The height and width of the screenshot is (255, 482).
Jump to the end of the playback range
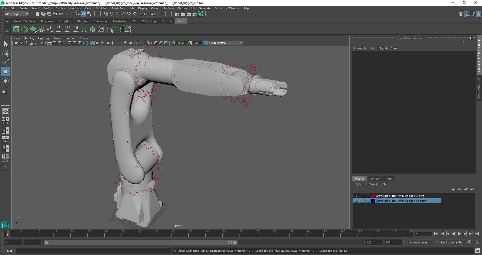476,234
